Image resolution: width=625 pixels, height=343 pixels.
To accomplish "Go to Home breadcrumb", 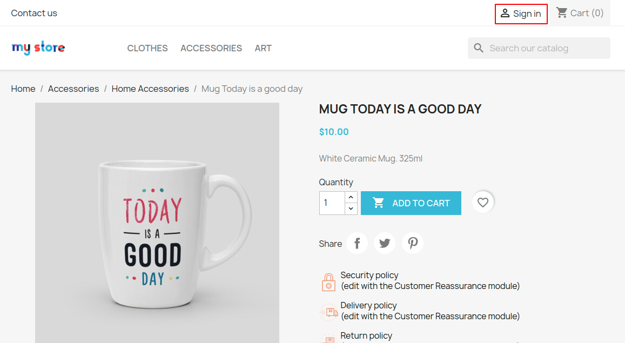I will (x=23, y=89).
